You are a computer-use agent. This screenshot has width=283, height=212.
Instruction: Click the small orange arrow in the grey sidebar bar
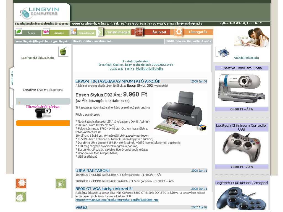click(x=19, y=103)
